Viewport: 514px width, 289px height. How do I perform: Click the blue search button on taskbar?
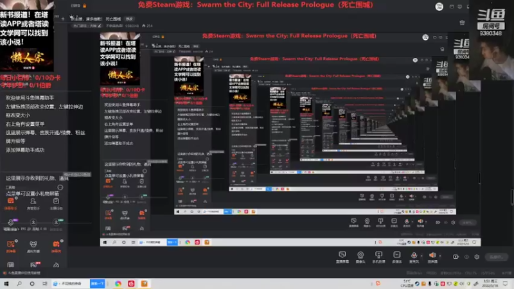[x=98, y=284]
